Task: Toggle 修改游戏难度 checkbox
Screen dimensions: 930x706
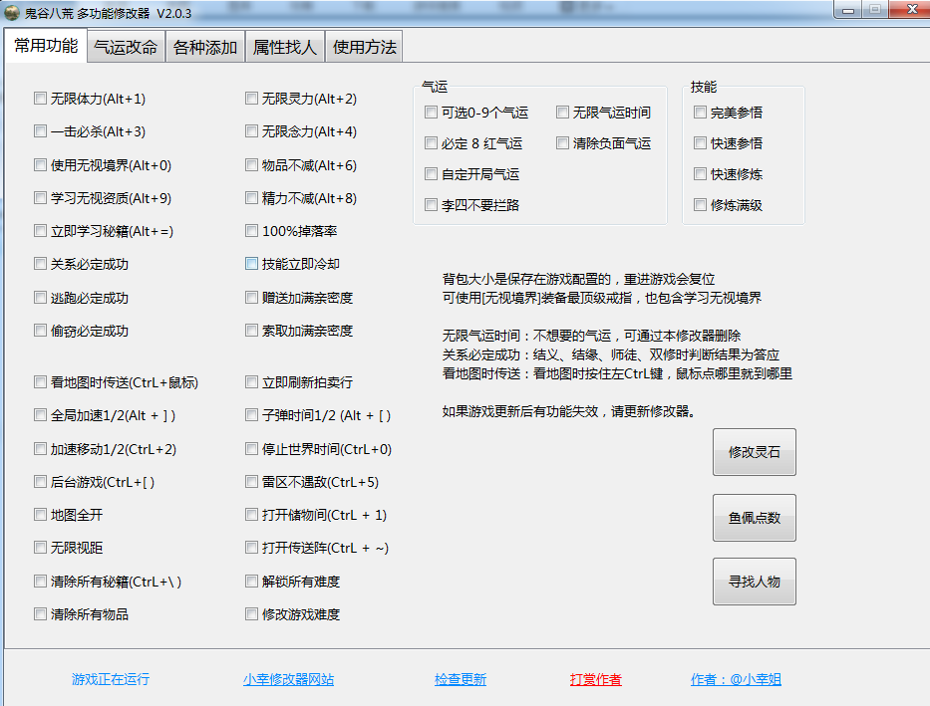Action: coord(251,614)
